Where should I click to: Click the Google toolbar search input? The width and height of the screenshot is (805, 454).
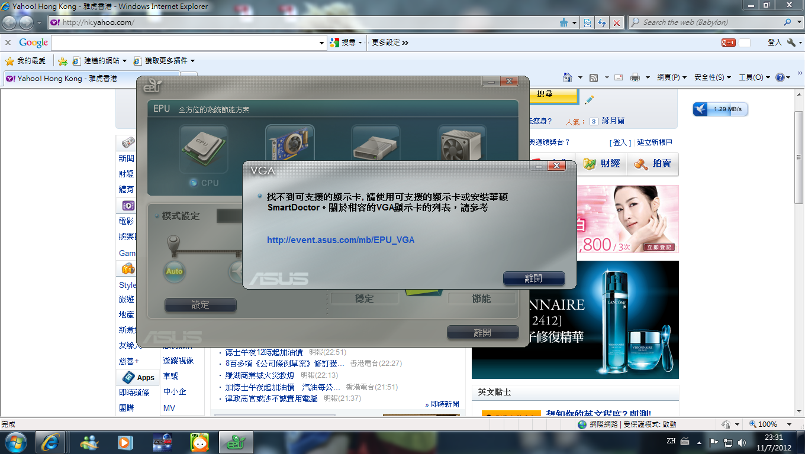(185, 43)
